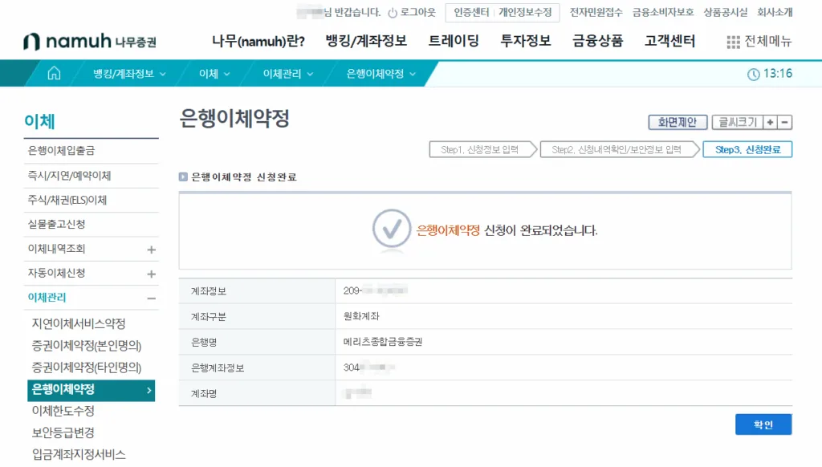The image size is (822, 467).
Task: Click the completion check mark icon
Action: (x=392, y=229)
